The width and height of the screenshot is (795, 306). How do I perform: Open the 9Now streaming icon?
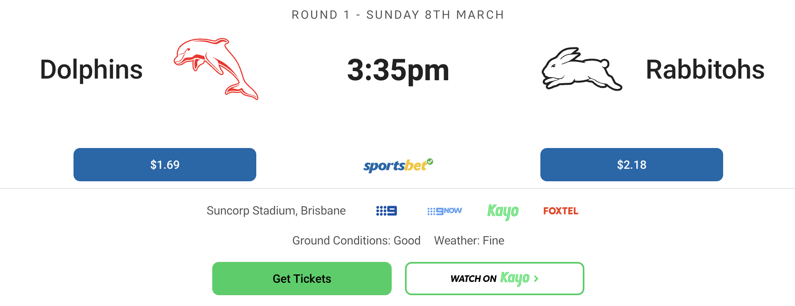444,211
